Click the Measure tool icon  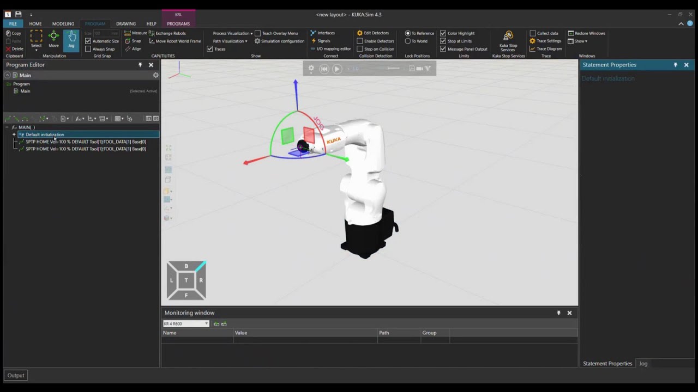[127, 33]
